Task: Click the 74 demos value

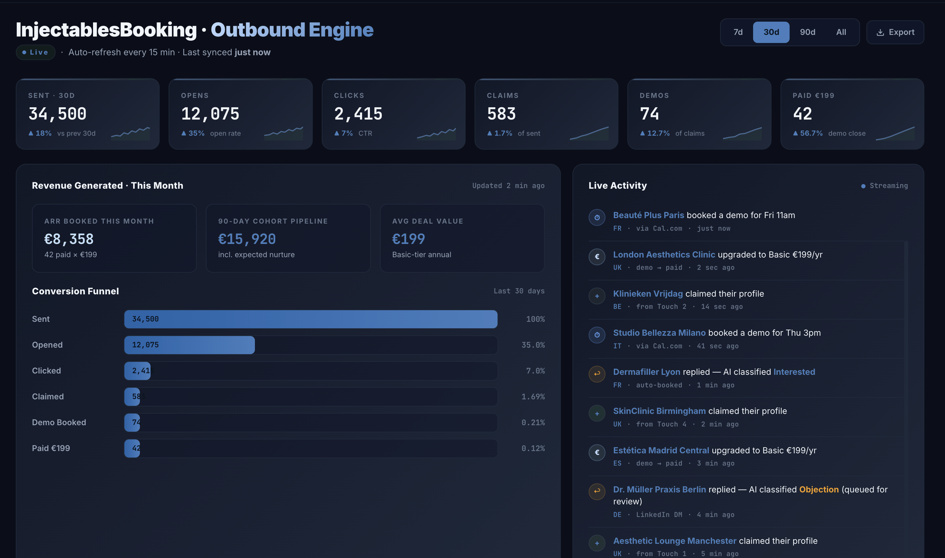Action: (650, 114)
